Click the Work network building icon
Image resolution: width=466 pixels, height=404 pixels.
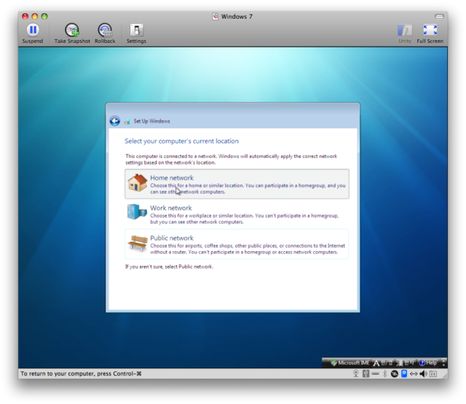[x=137, y=212]
